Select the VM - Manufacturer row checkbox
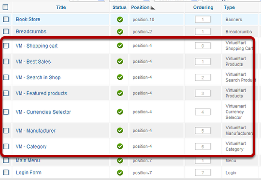Screen dimensions: 261x180 click(x=6, y=131)
